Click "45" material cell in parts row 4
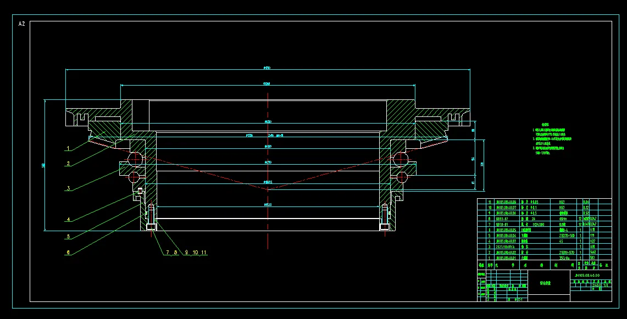627x319 pixels. pyautogui.click(x=561, y=241)
